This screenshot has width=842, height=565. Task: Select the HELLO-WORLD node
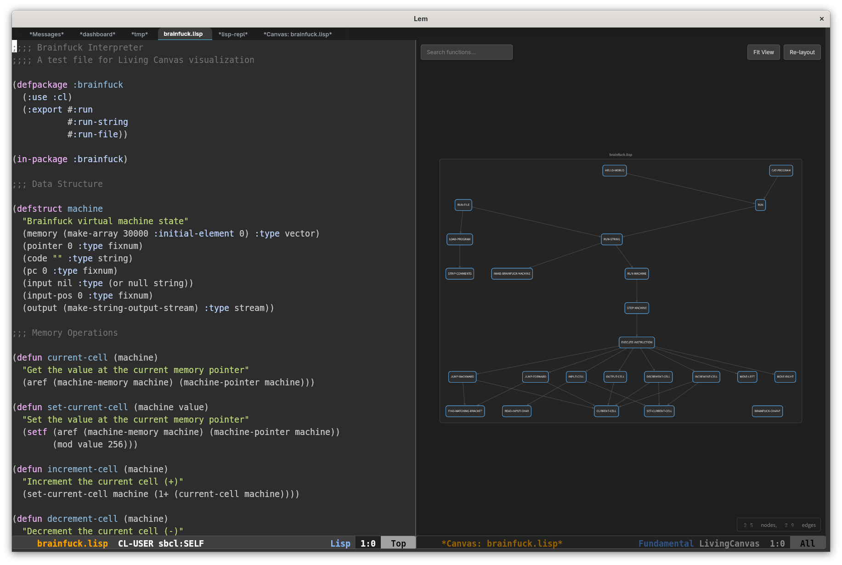click(614, 170)
